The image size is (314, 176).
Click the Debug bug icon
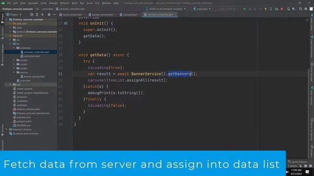(250, 9)
